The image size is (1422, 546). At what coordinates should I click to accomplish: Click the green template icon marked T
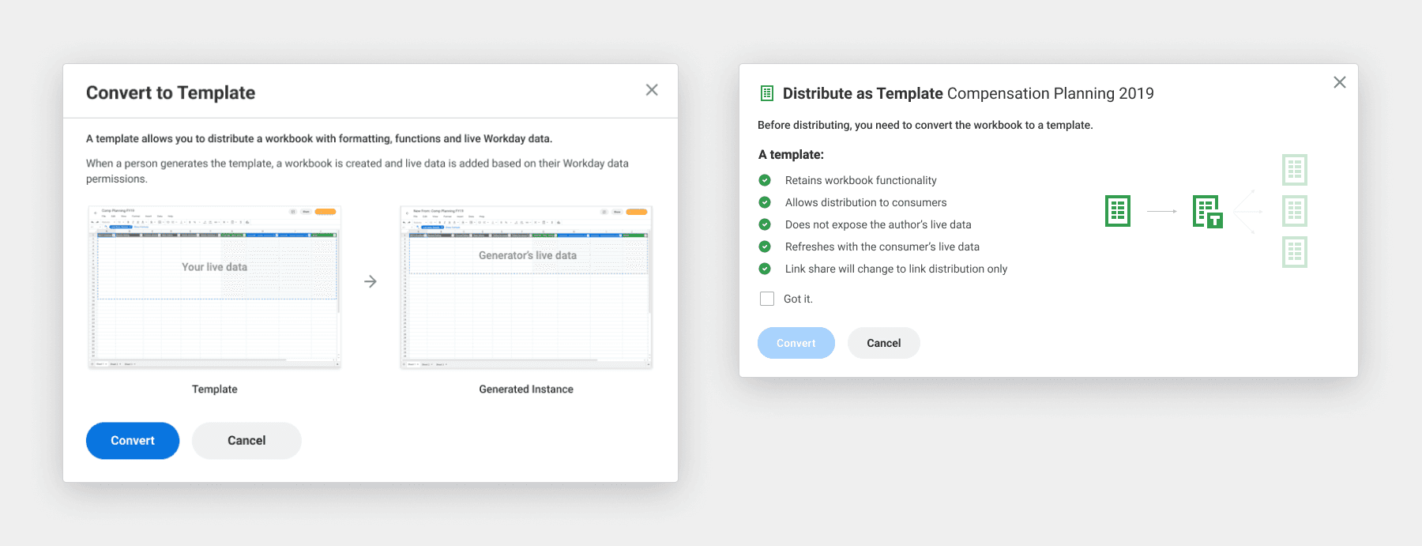tap(1208, 212)
